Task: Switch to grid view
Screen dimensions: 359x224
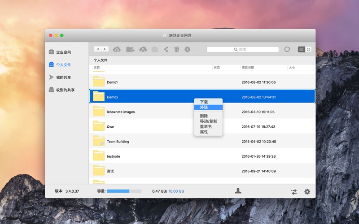Action: coord(308,49)
